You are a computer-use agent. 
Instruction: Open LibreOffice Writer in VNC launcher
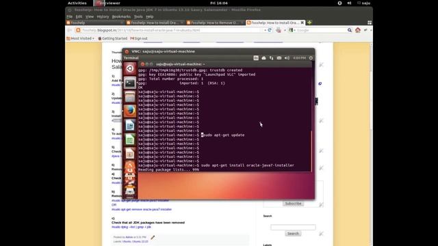click(x=129, y=125)
